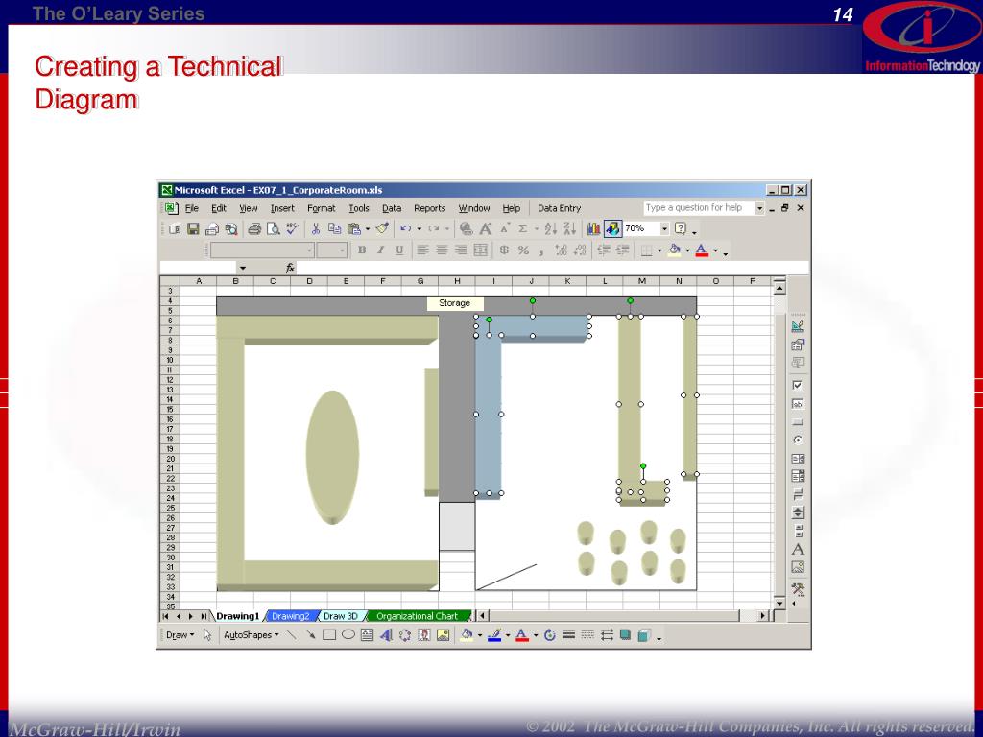Click Merge and Center icon
Screen dimensions: 983x737
480,250
